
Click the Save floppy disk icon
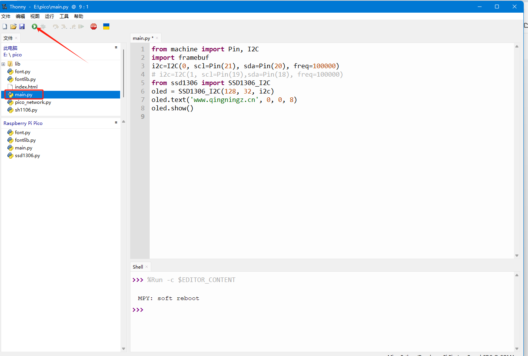[x=22, y=26]
